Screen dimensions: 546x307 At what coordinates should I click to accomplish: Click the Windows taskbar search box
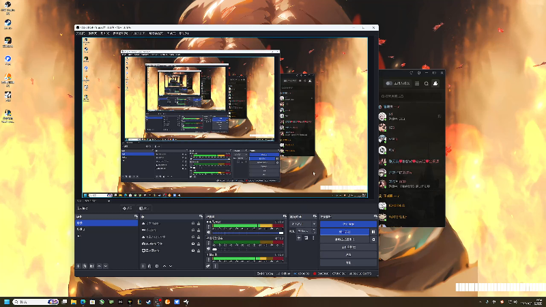pyautogui.click(x=35, y=302)
